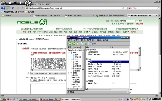Select HTML editing mode radio button

[x=39, y=78]
